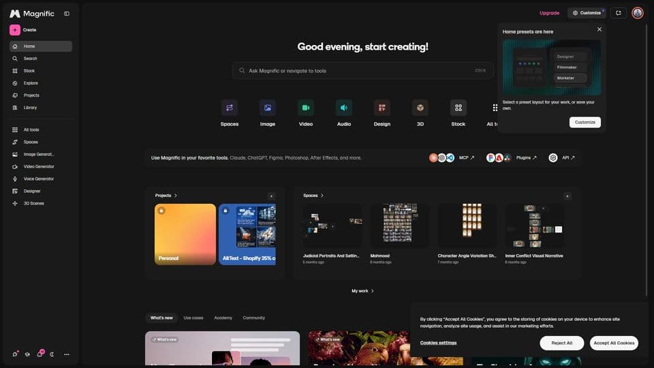Open Voice Generator in the sidebar
This screenshot has width=654, height=368.
pyautogui.click(x=41, y=179)
